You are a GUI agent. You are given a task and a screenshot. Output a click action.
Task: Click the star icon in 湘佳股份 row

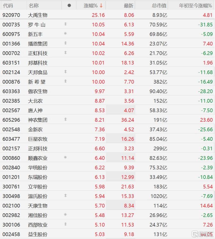click(x=66, y=214)
